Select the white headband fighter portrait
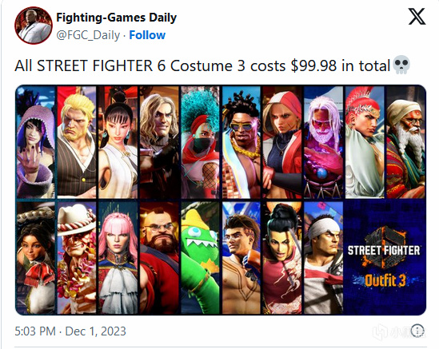This screenshot has width=439, height=349. (324, 257)
